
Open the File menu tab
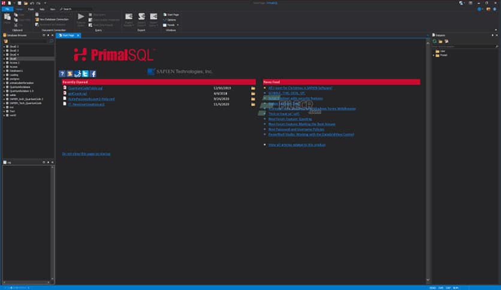coord(7,9)
